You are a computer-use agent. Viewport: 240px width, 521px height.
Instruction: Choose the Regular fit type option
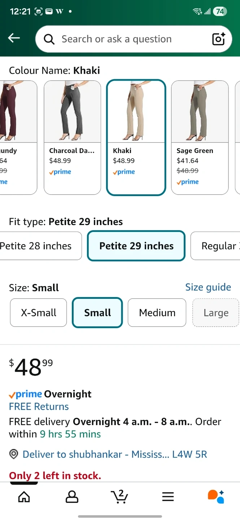217,246
